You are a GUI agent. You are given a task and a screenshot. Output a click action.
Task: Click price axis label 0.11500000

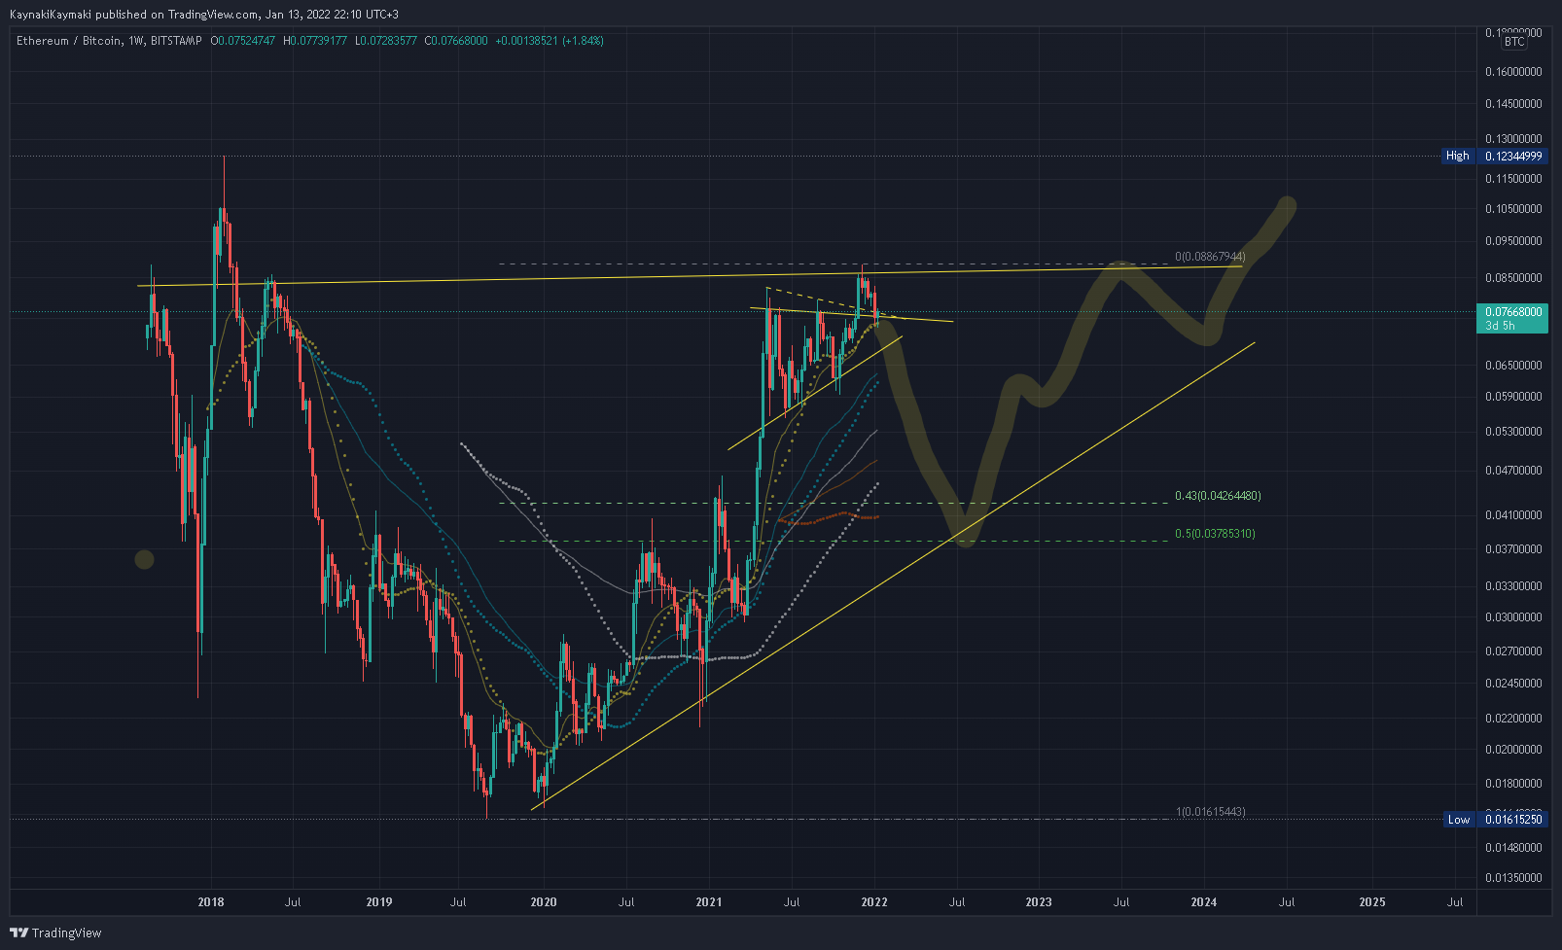pos(1513,179)
